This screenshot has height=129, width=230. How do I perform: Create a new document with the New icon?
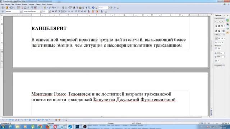[3, 8]
